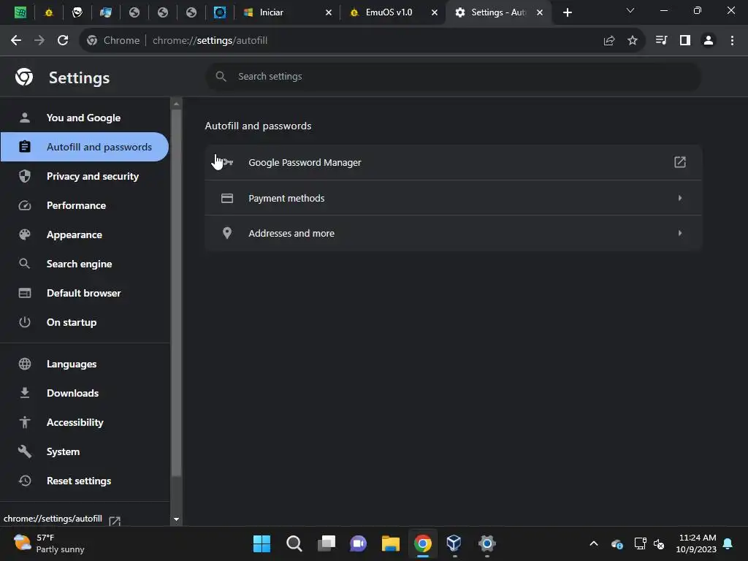This screenshot has height=561, width=748.
Task: Open the notifications bell icon
Action: point(728,543)
